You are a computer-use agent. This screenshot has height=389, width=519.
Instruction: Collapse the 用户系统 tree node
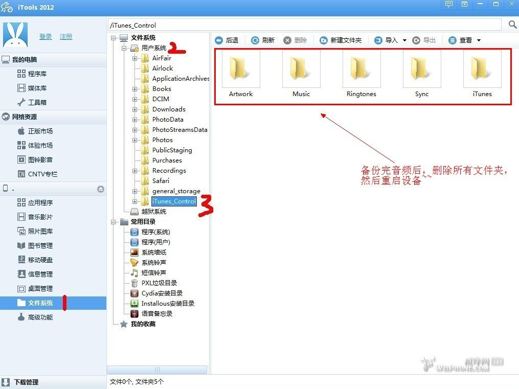click(x=124, y=48)
